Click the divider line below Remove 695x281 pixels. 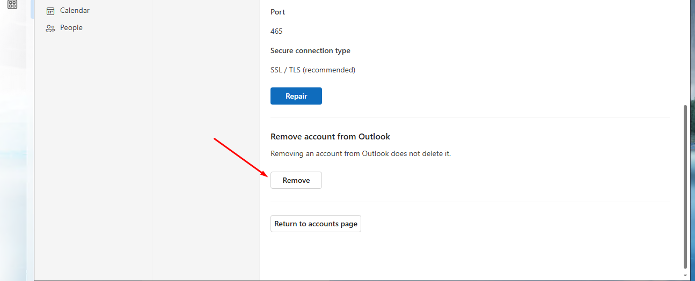(x=470, y=202)
